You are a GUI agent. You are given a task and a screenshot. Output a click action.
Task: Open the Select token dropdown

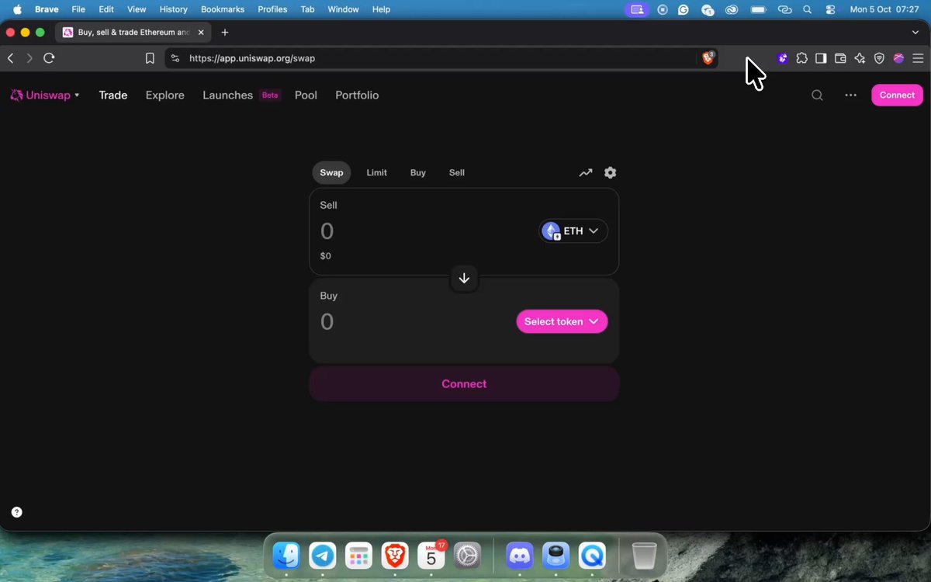[562, 322]
